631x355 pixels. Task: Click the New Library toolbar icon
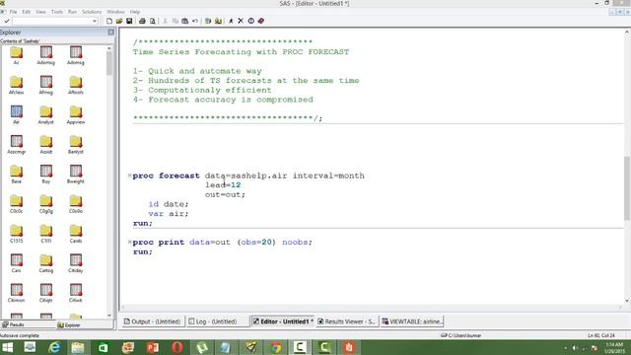pyautogui.click(x=208, y=21)
